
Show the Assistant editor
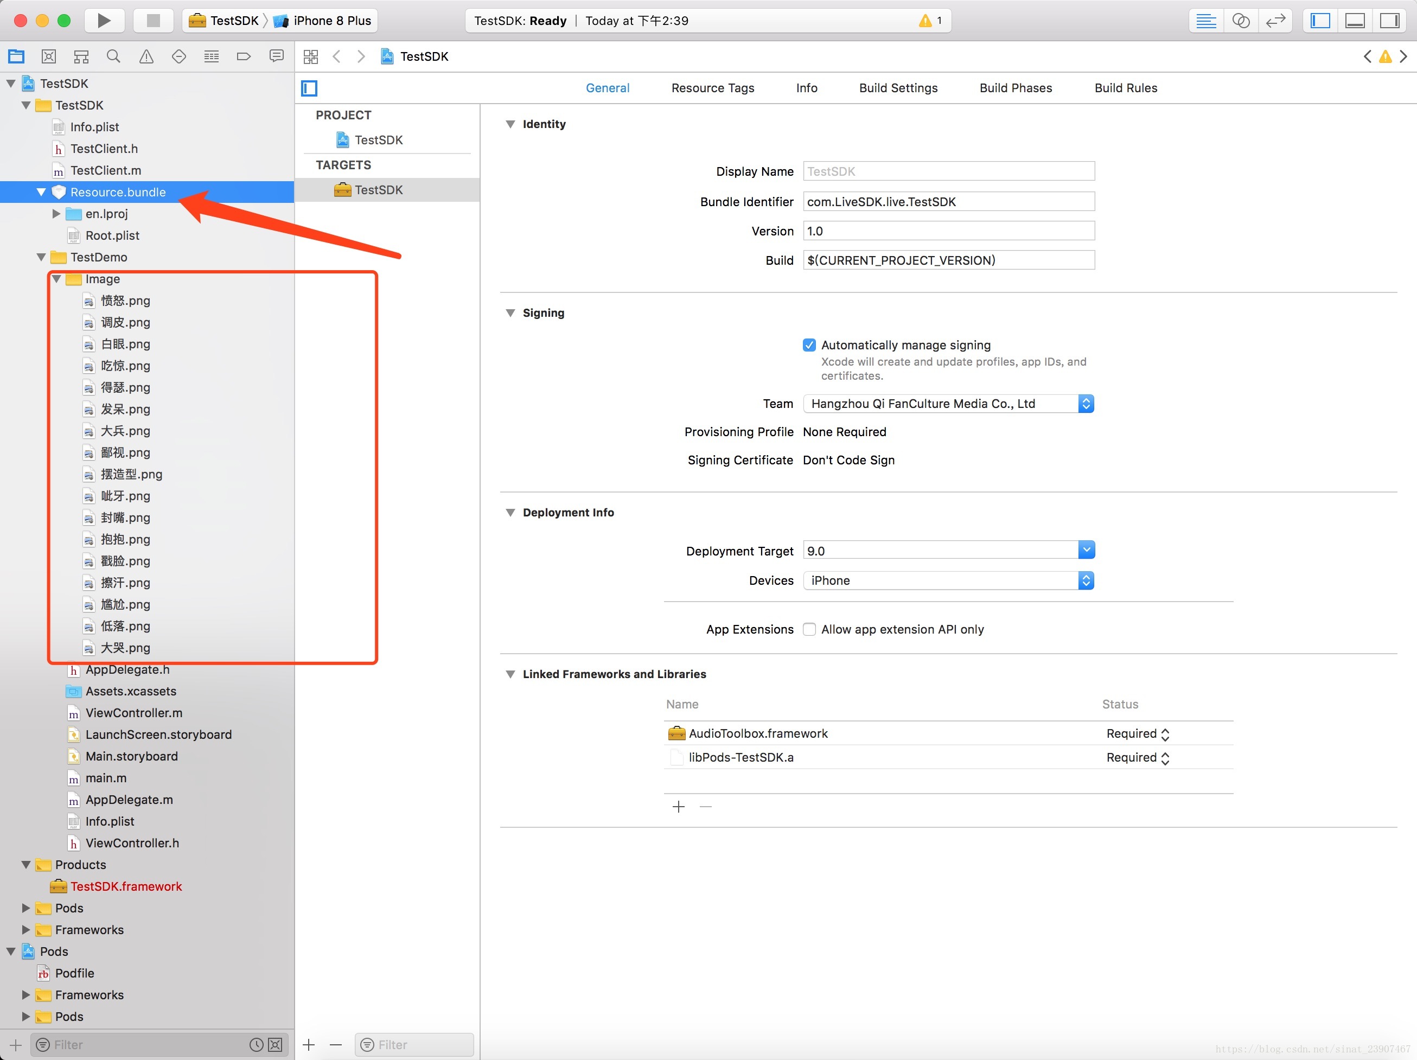click(1240, 21)
